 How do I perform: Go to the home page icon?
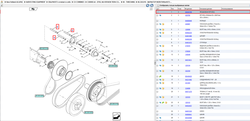[1, 2]
